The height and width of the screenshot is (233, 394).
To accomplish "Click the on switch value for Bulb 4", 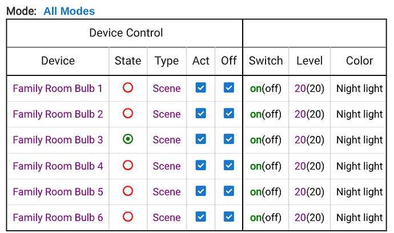I will [255, 166].
